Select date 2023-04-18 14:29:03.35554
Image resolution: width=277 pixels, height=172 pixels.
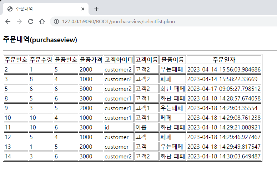(x=224, y=108)
